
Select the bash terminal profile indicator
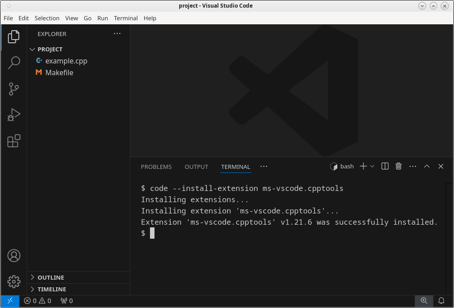[342, 167]
